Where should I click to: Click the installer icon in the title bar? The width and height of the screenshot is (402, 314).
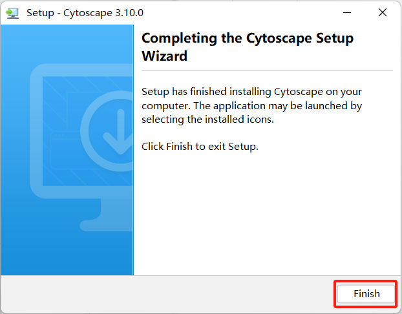click(13, 13)
